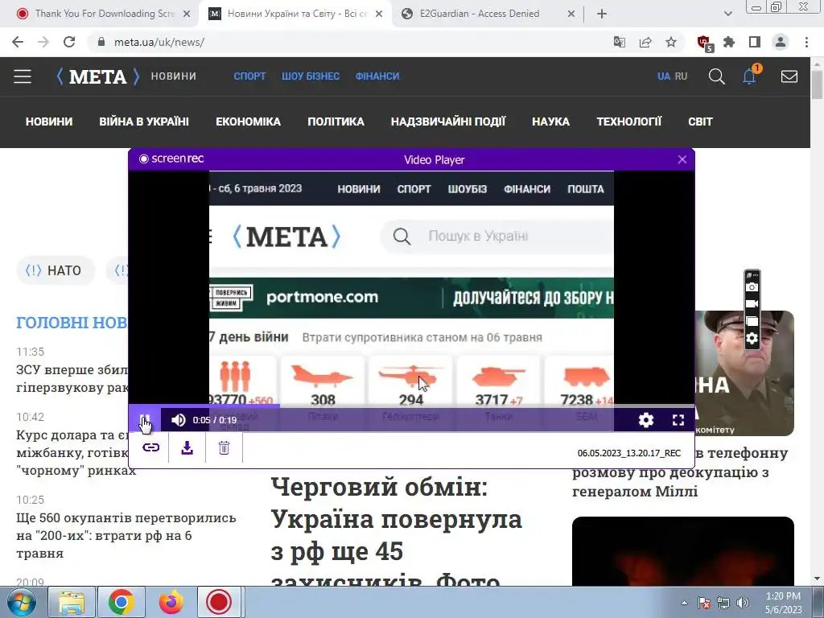Screen dimensions: 824x618
Task: Open notifications bell on META
Action: pos(750,76)
